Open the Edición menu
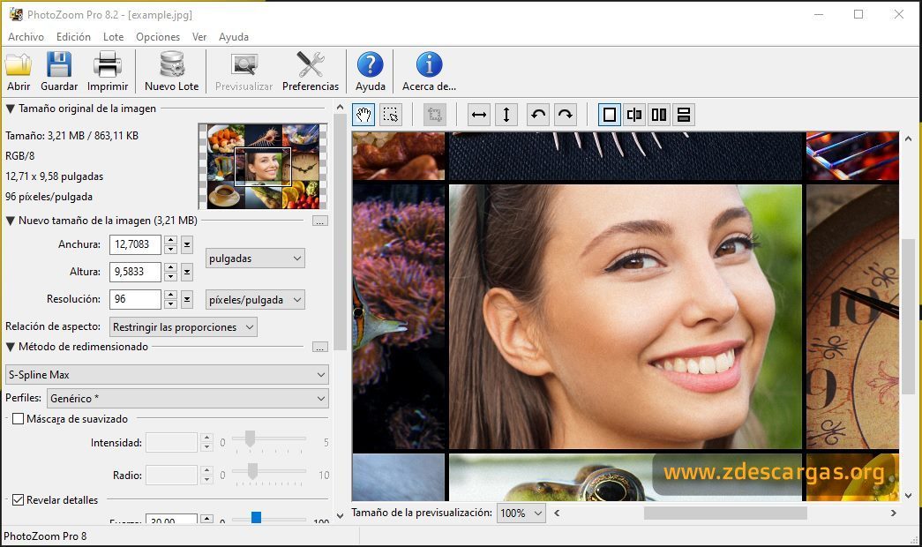The height and width of the screenshot is (547, 922). [73, 36]
